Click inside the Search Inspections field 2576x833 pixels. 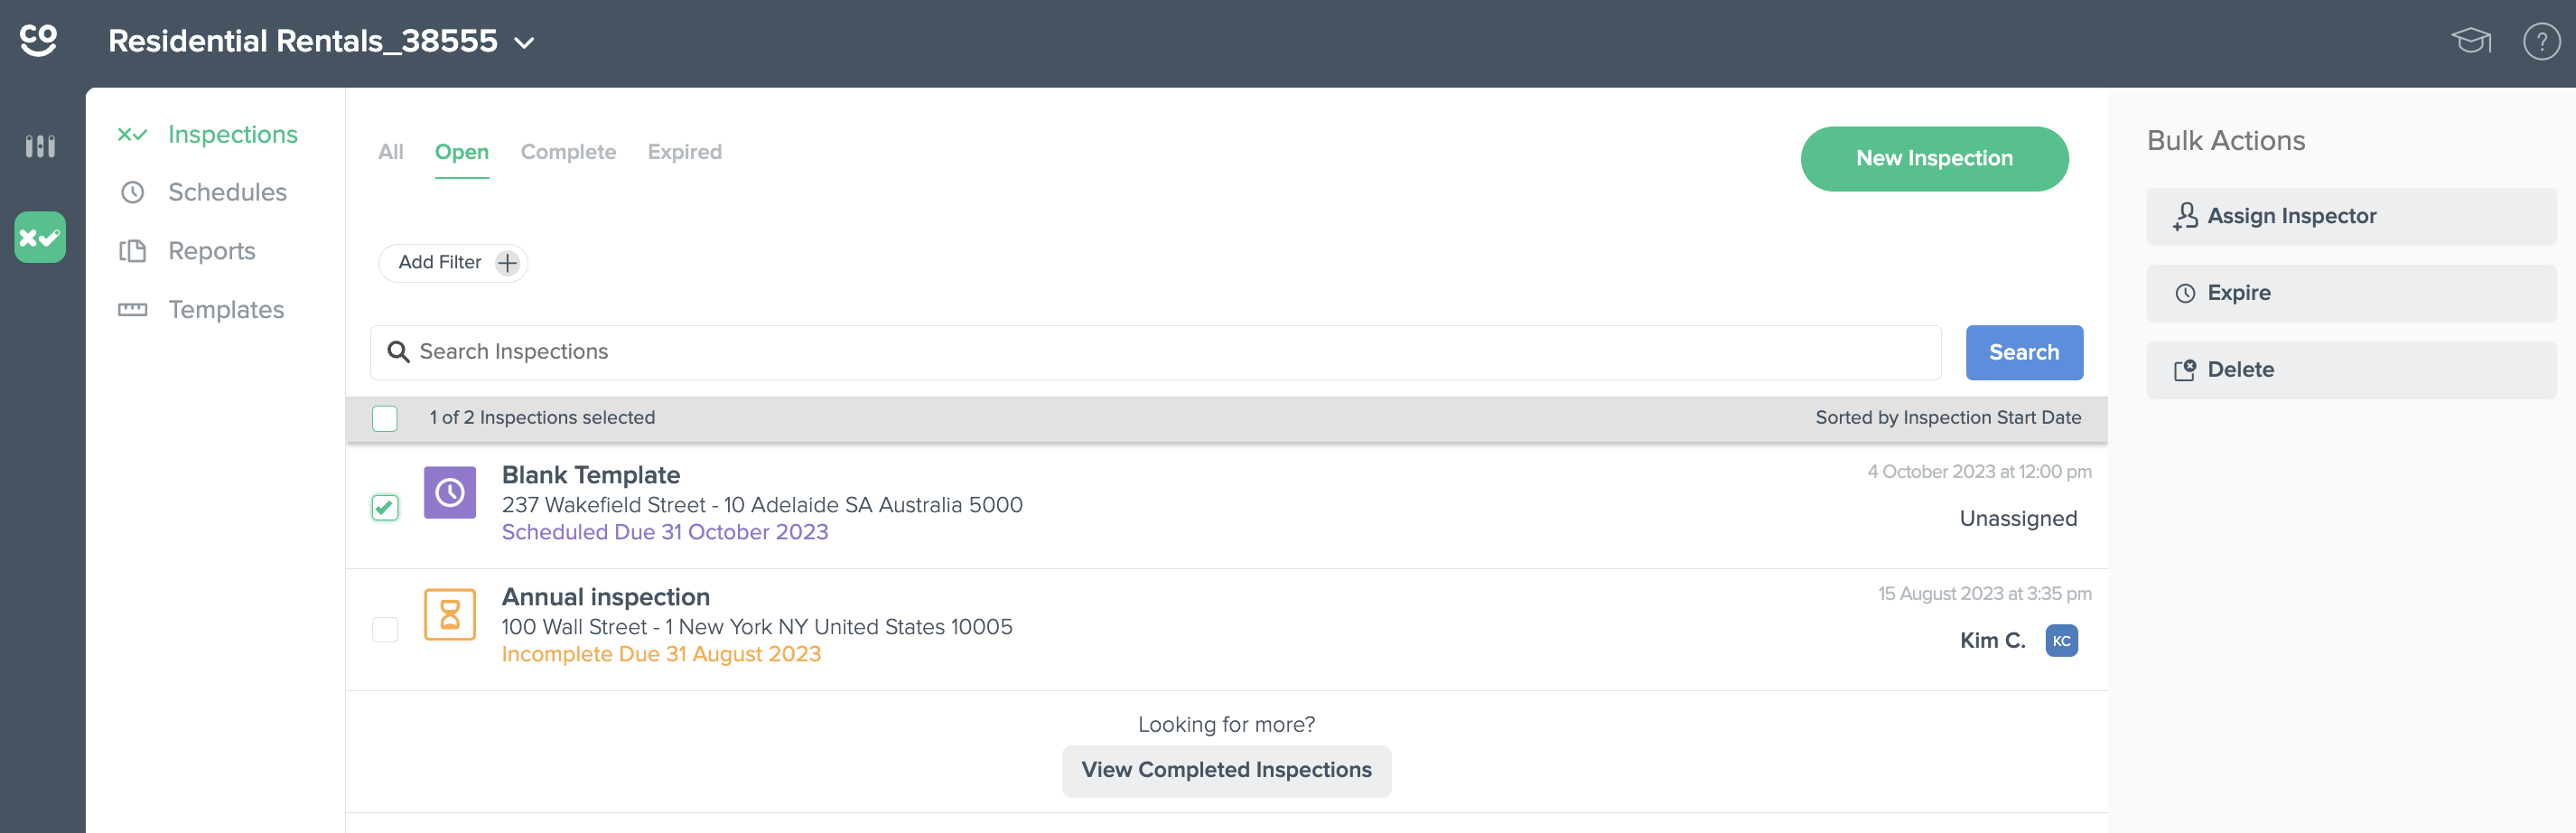[x=900, y=352]
